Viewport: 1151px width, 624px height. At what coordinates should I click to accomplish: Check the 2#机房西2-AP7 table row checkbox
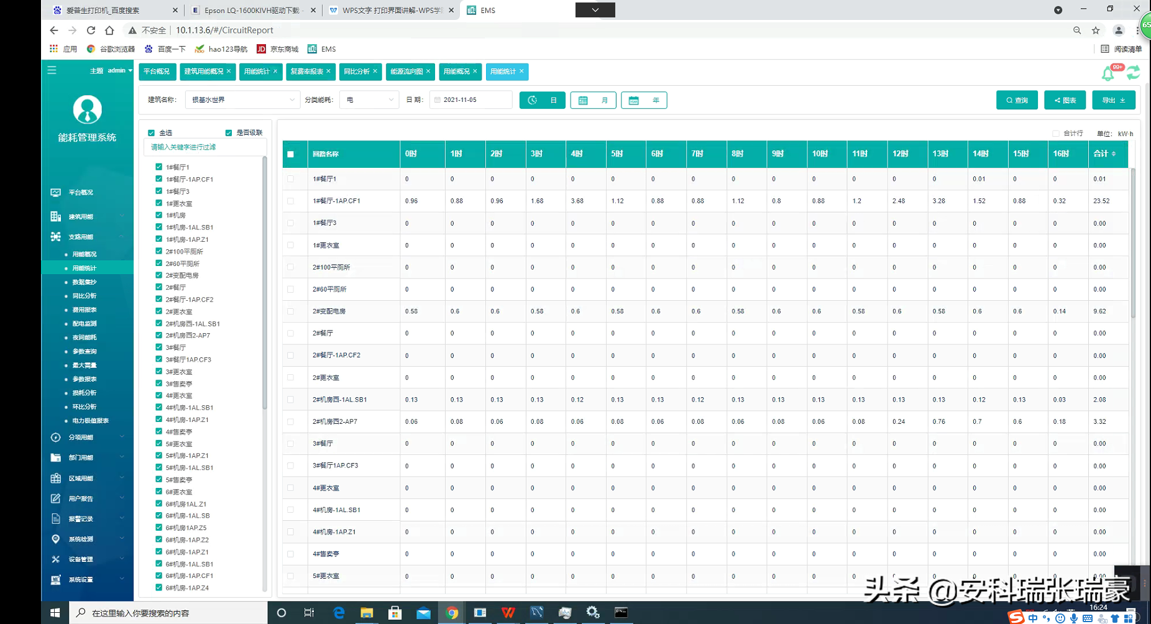point(290,421)
